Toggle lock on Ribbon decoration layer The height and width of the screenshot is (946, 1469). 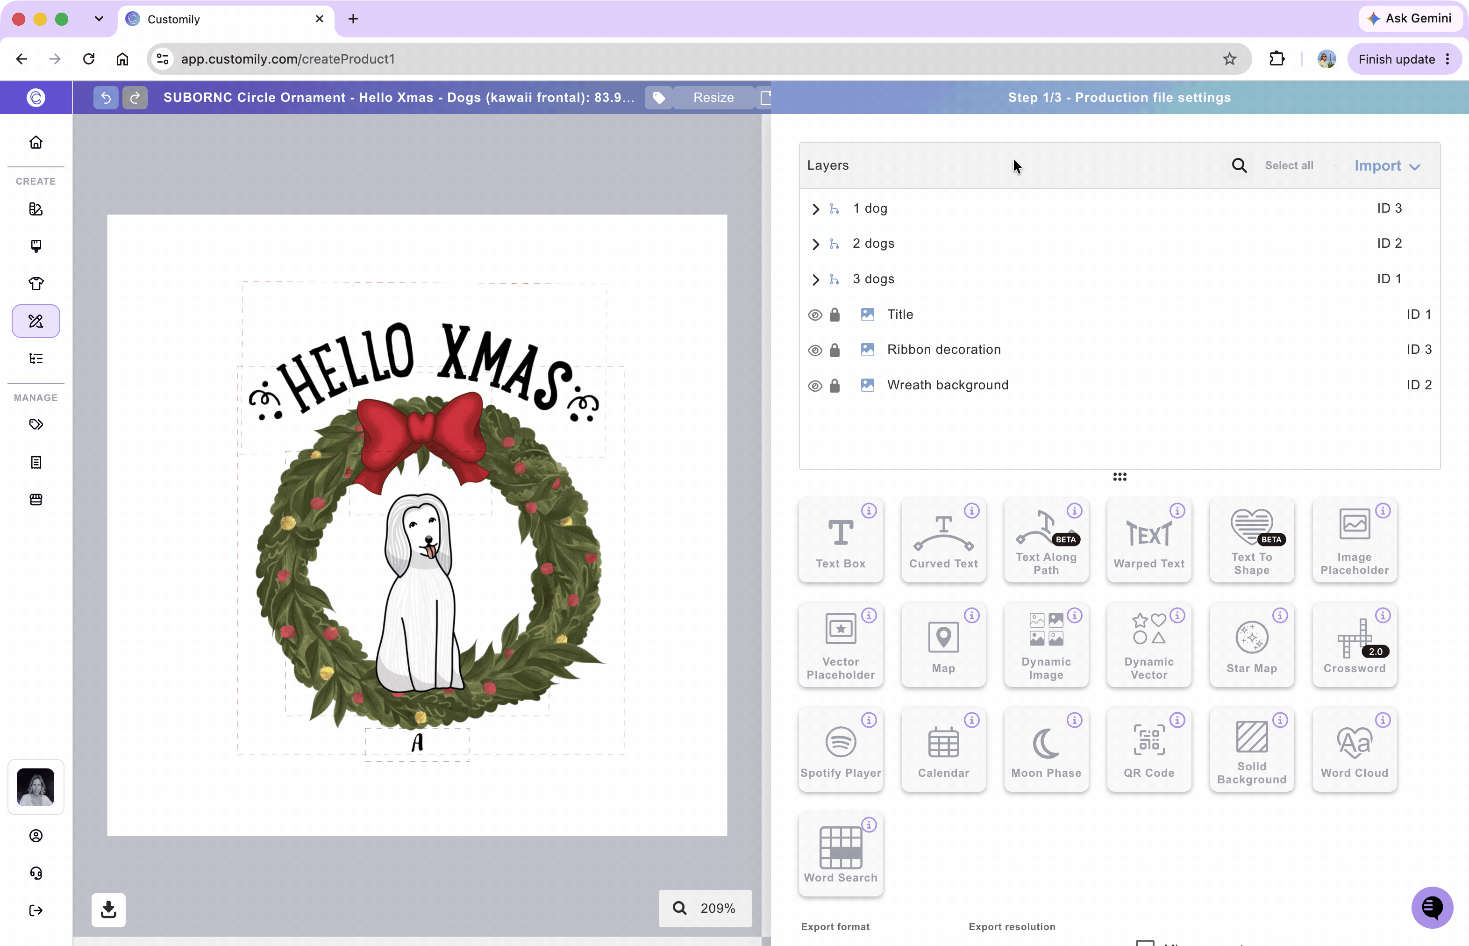click(834, 350)
